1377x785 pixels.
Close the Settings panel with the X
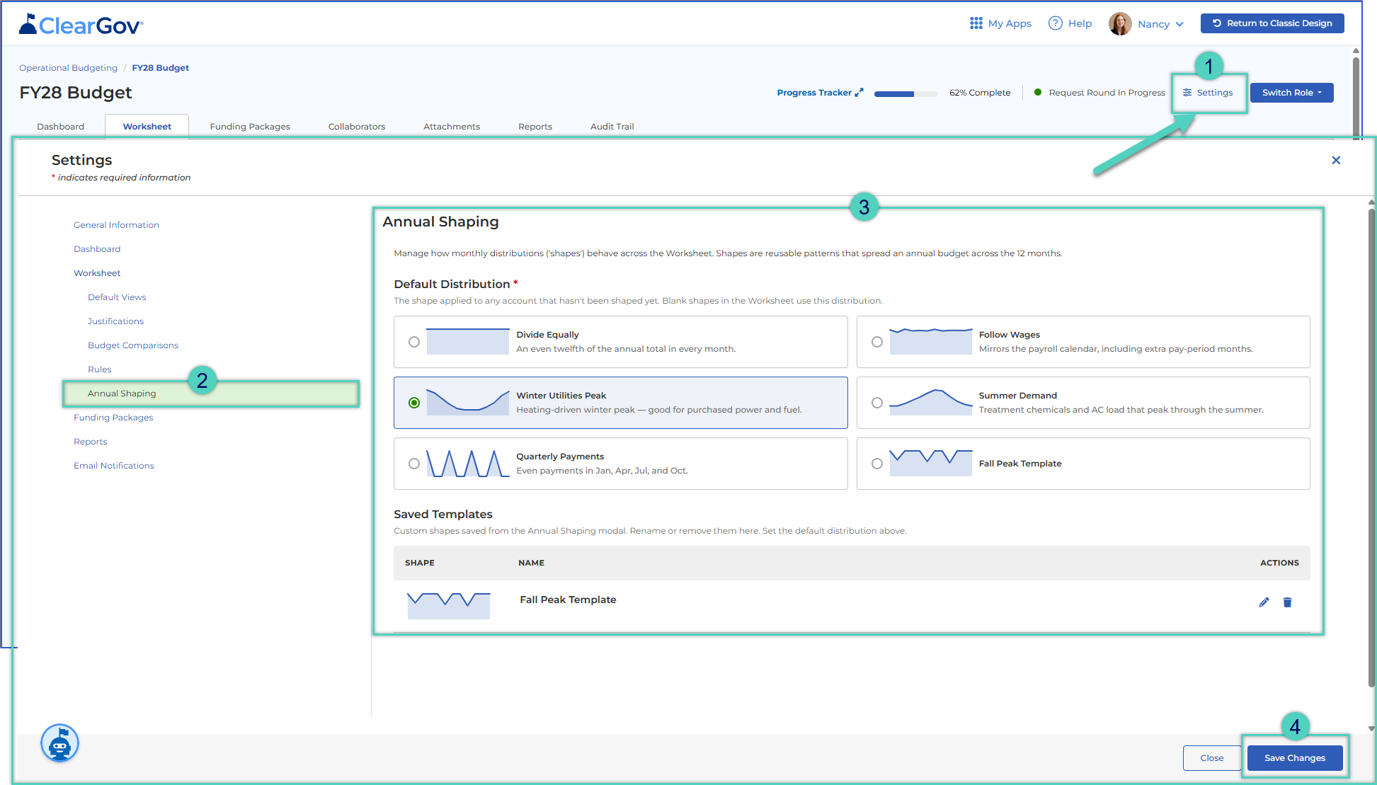coord(1336,160)
